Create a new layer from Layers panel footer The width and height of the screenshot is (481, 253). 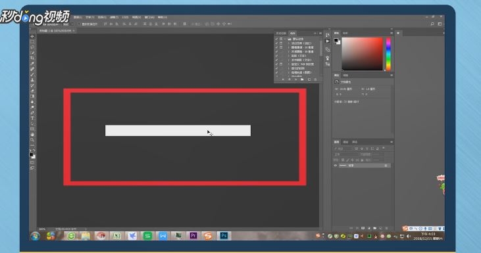tap(381, 228)
